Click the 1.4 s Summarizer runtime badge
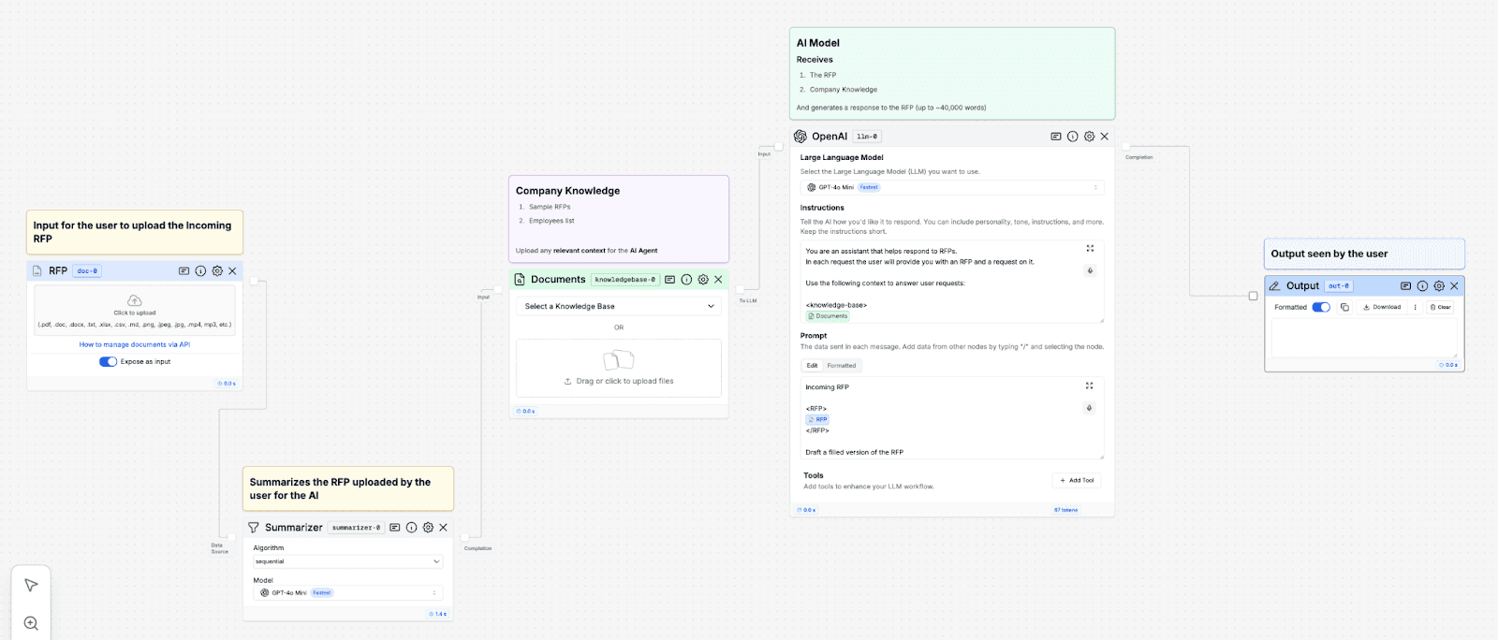Viewport: 1498px width, 640px height. click(x=438, y=614)
